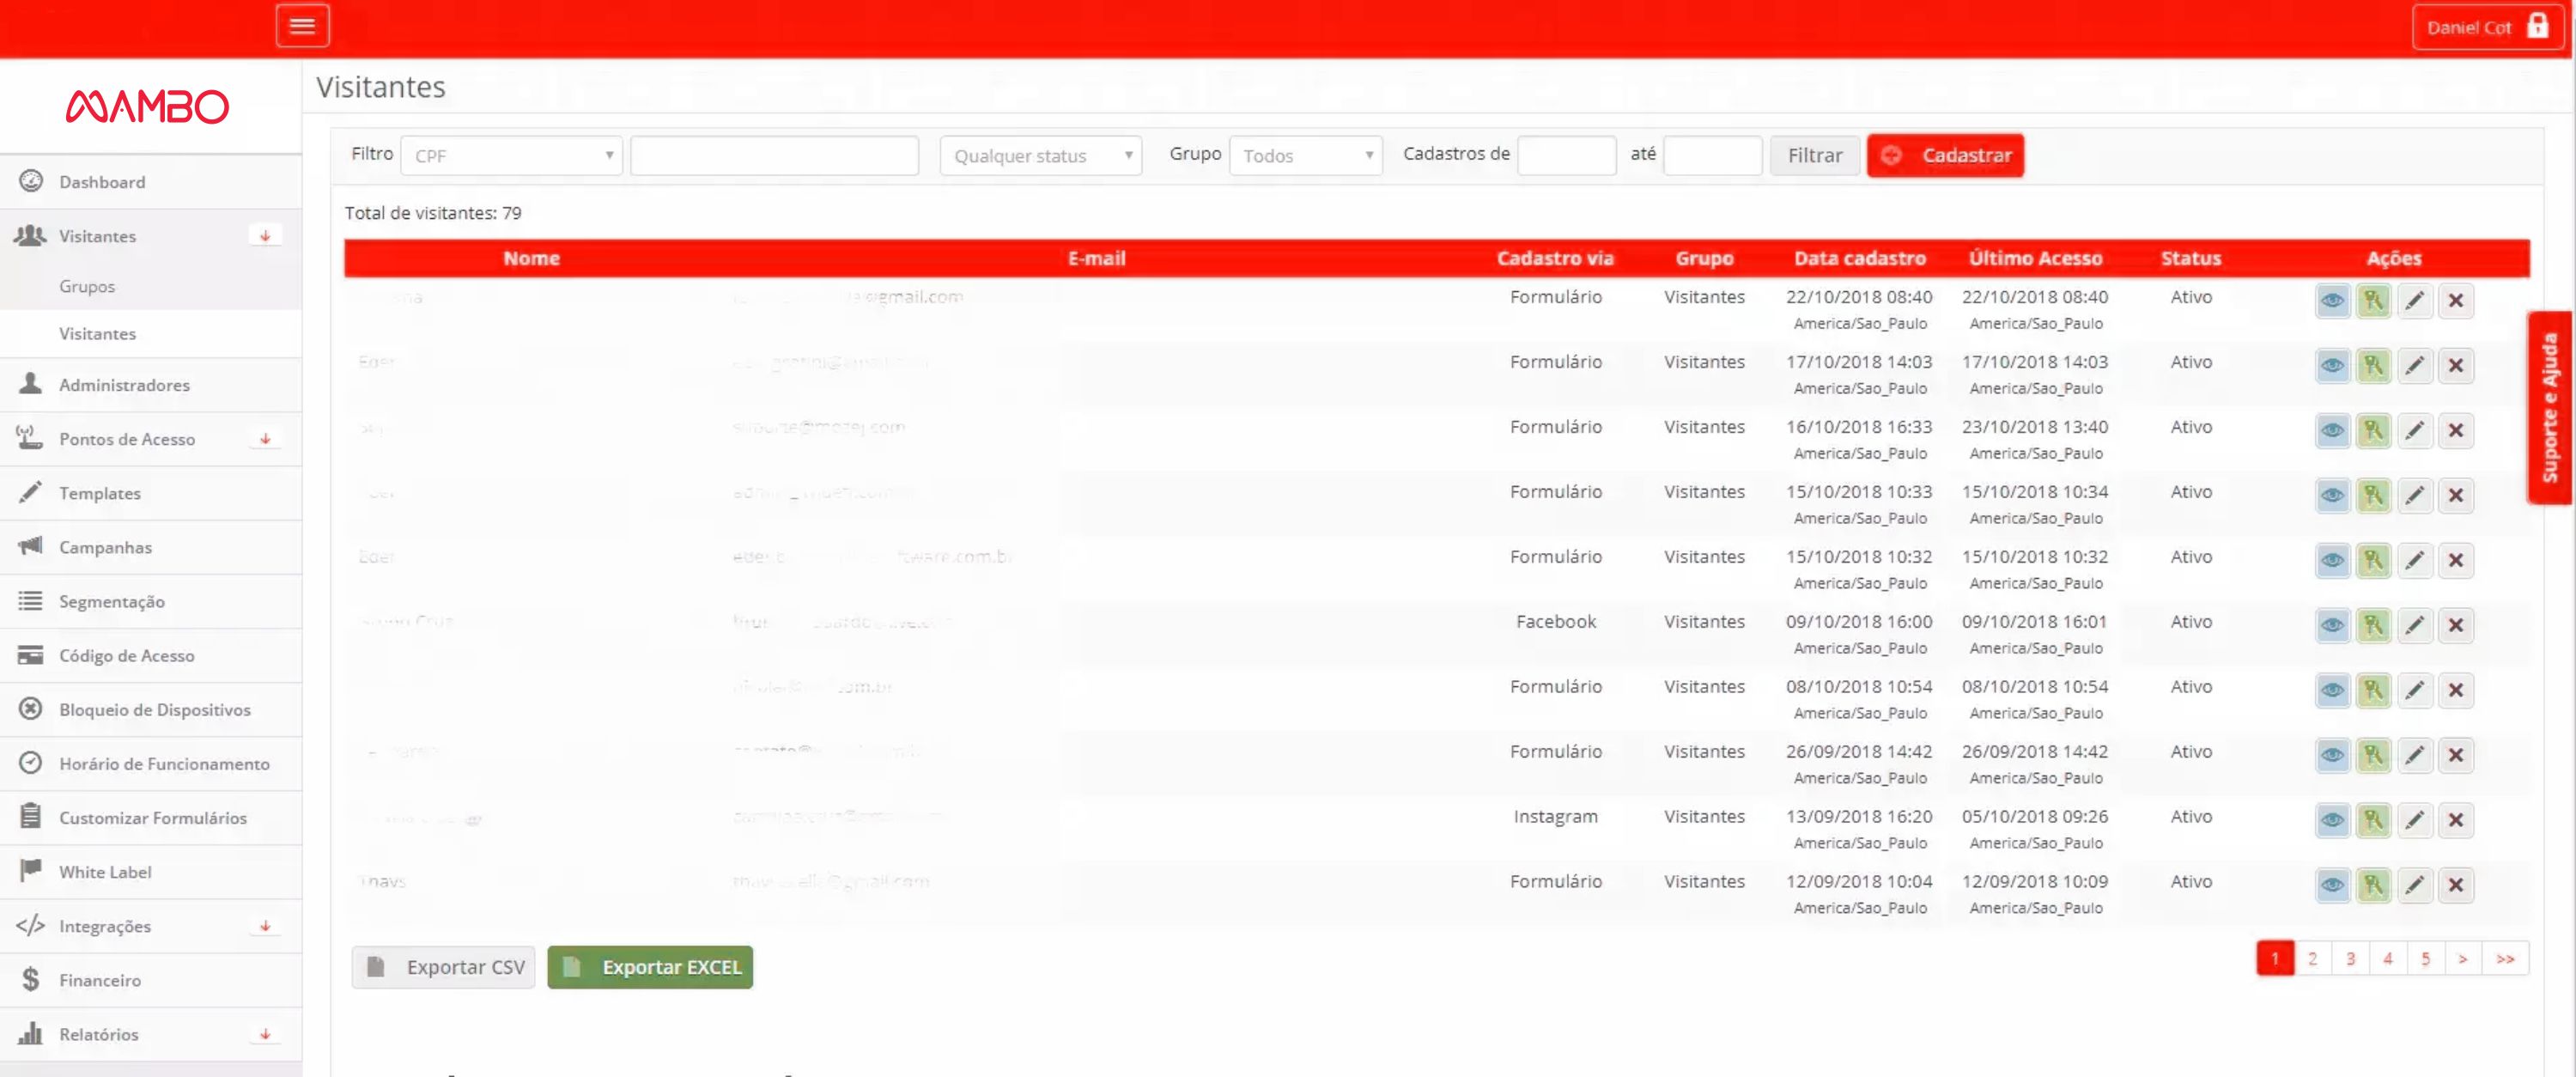
Task: Delete visitor registered 15/10/2018 10:33 (X icon)
Action: [x=2456, y=496]
